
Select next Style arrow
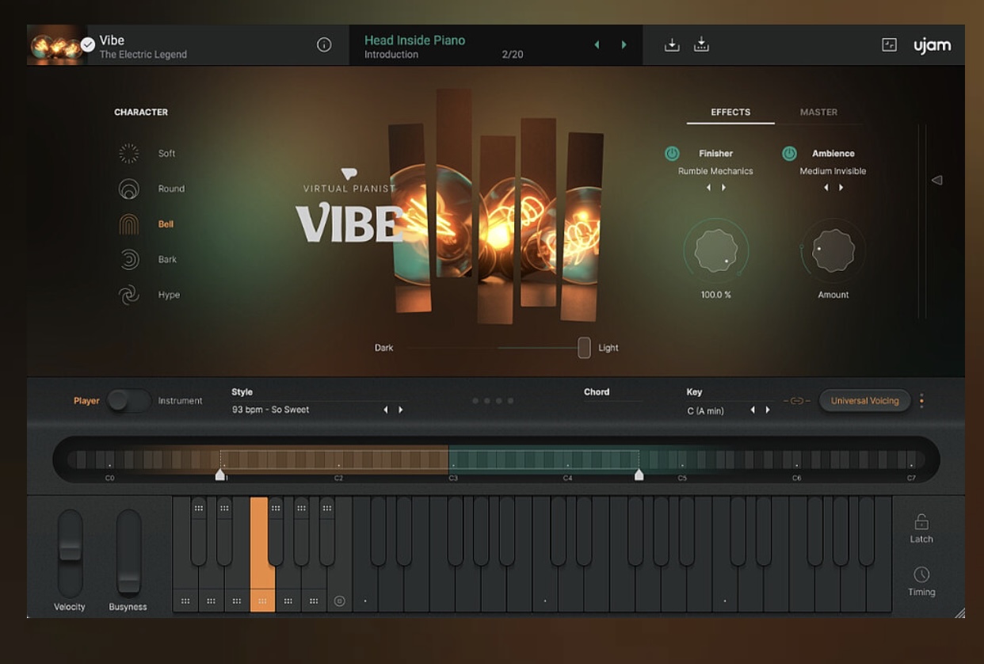pos(400,410)
